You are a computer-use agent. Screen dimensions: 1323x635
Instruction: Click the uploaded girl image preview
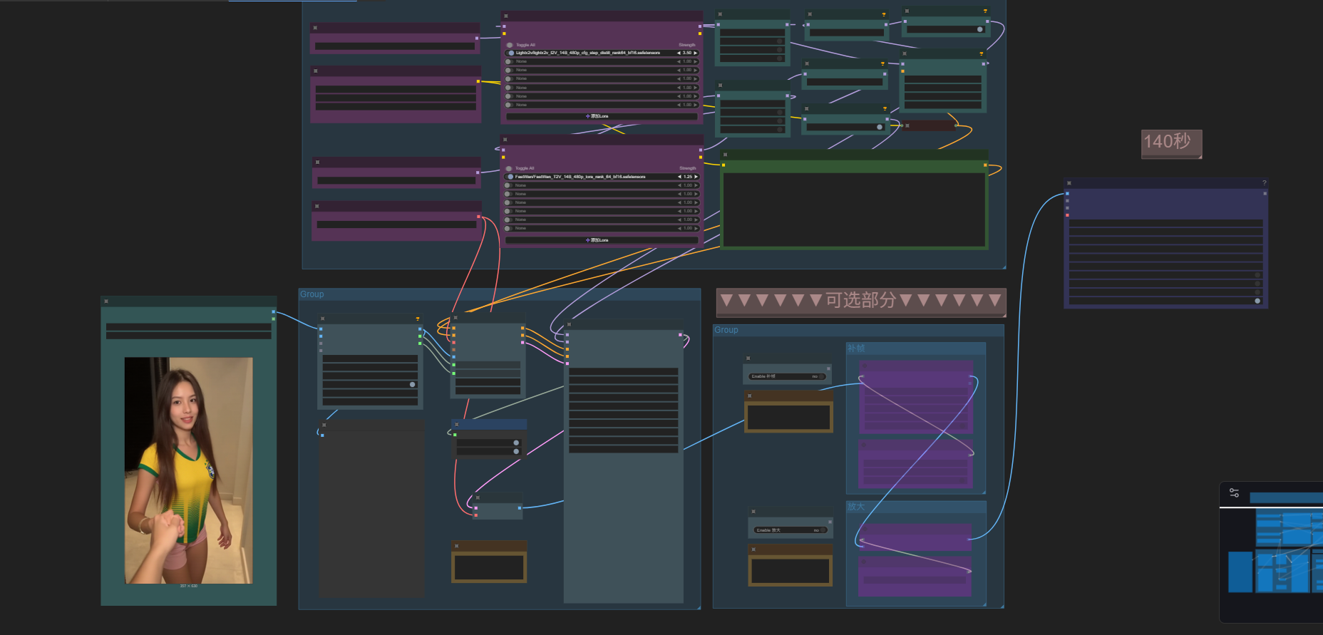point(189,470)
